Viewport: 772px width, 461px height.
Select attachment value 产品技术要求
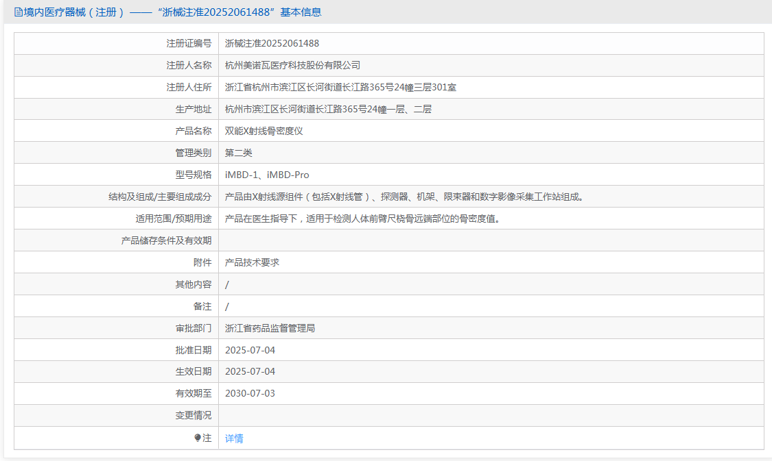(252, 262)
